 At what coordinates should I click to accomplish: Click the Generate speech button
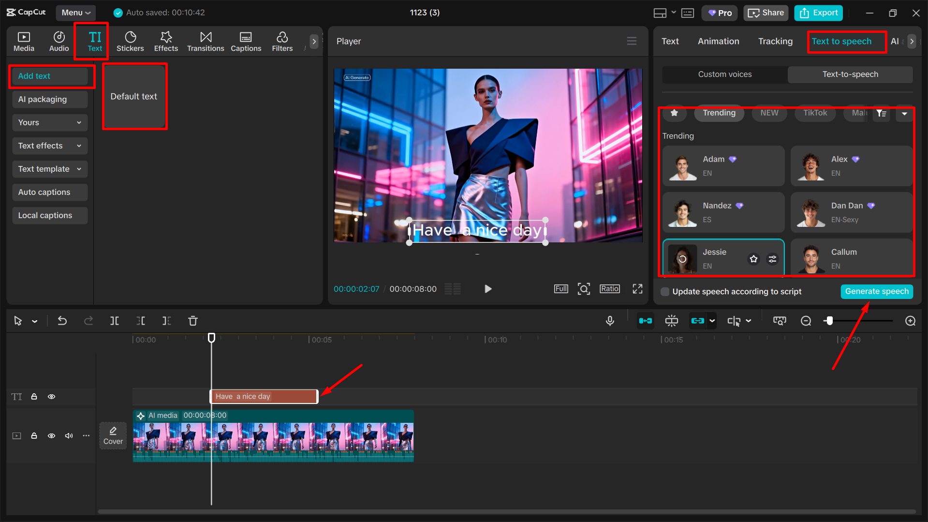pos(876,291)
